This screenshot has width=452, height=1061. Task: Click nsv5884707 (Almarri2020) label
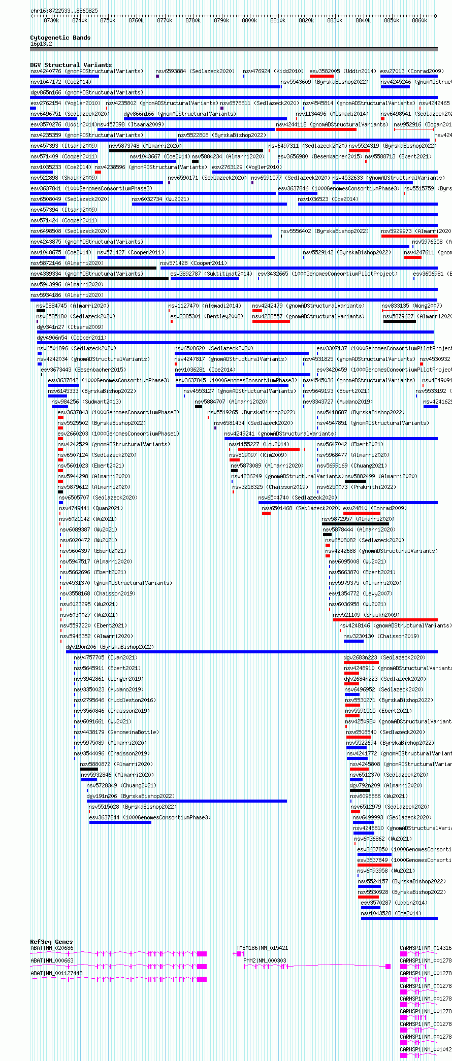(232, 402)
